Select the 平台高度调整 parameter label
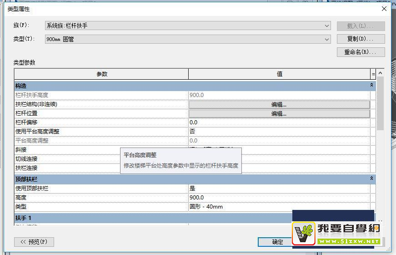The width and height of the screenshot is (396, 255). [x=31, y=141]
